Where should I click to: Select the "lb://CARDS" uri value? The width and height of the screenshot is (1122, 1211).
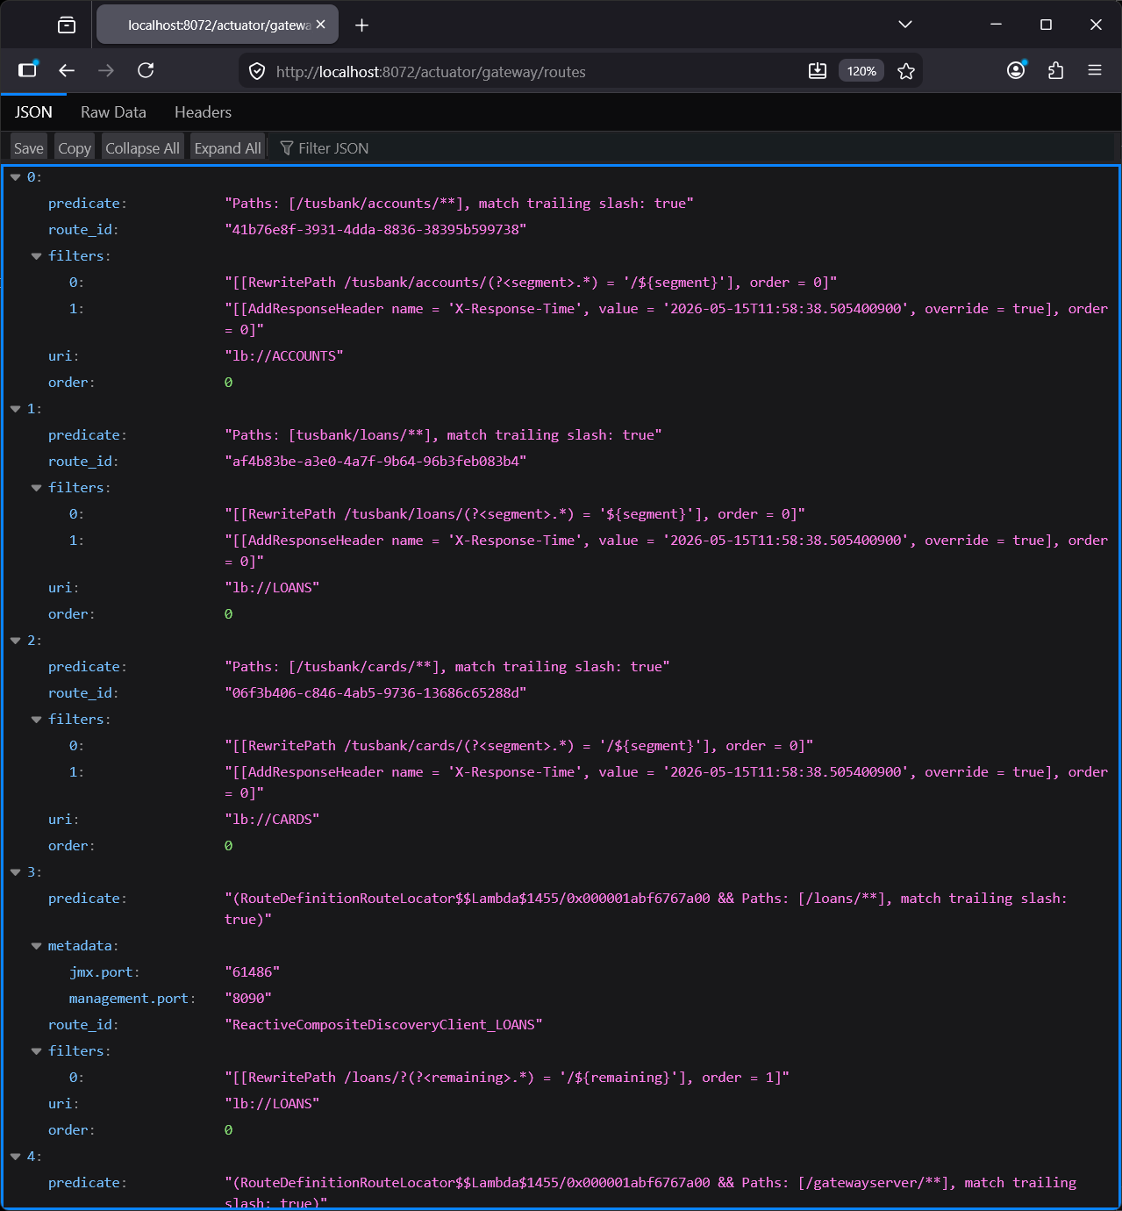tap(272, 820)
